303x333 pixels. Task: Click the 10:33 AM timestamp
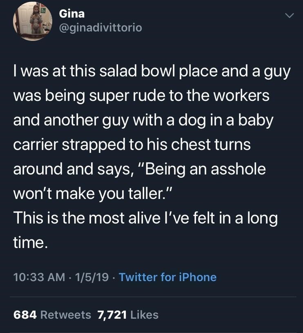pyautogui.click(x=39, y=277)
